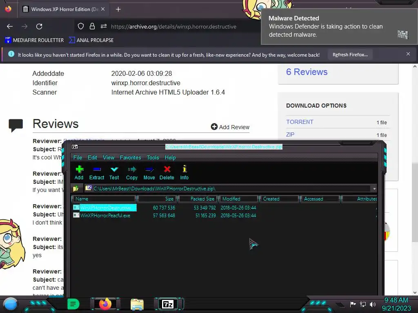Open network status tray icon

(x=363, y=304)
